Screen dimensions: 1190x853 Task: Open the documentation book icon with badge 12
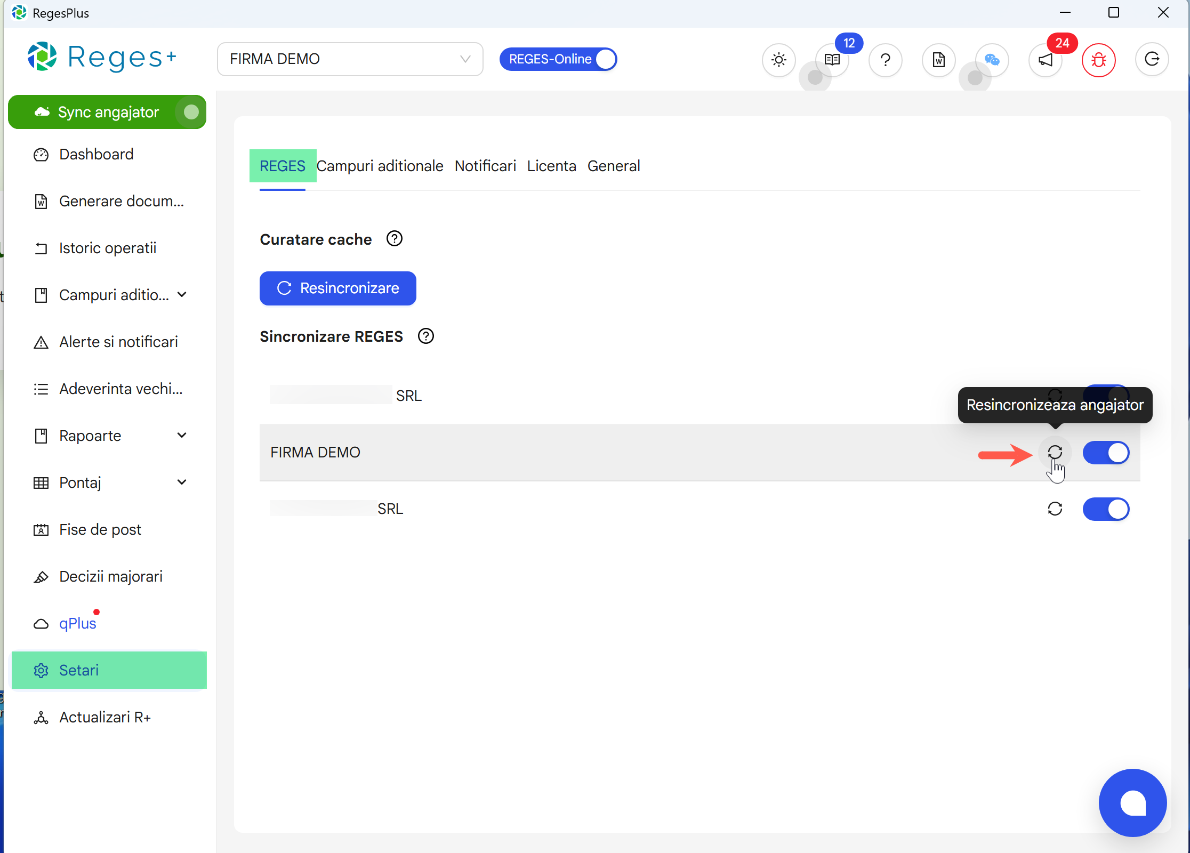(832, 60)
